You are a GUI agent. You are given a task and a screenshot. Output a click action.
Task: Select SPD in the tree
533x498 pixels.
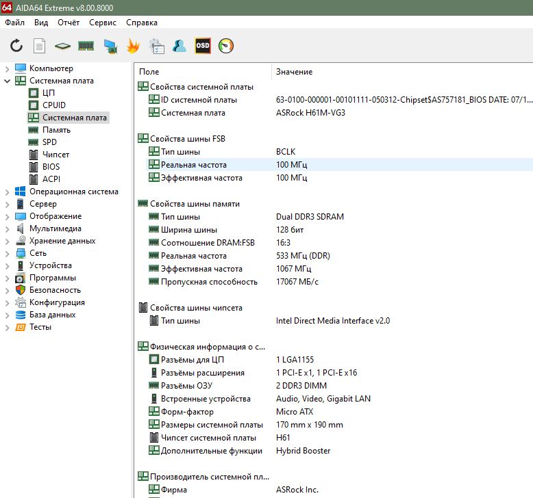coord(49,142)
